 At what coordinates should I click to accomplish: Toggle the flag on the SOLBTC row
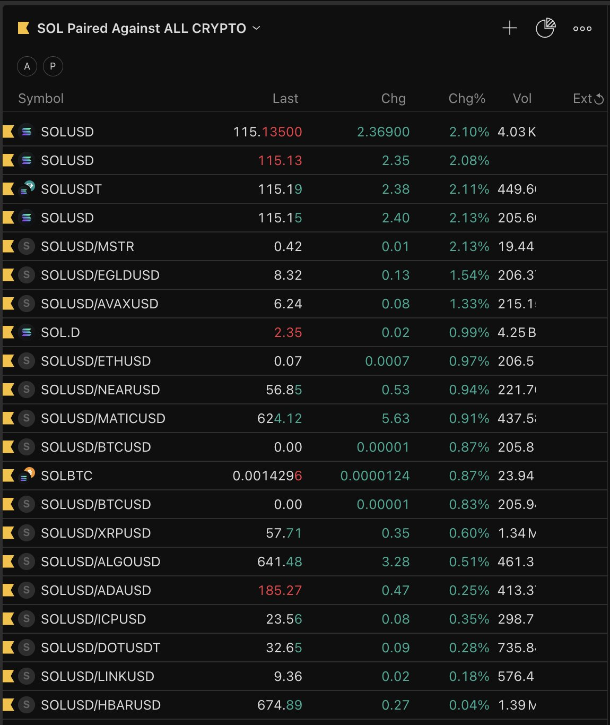(8, 476)
